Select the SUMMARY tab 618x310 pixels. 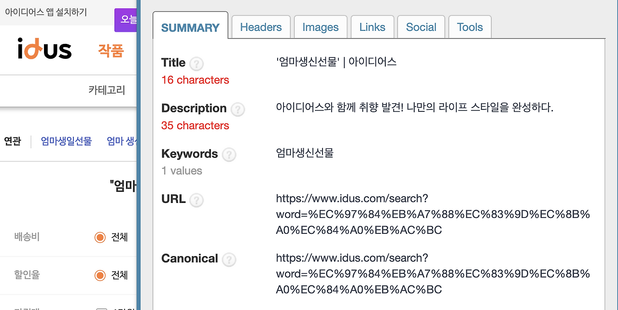click(190, 27)
